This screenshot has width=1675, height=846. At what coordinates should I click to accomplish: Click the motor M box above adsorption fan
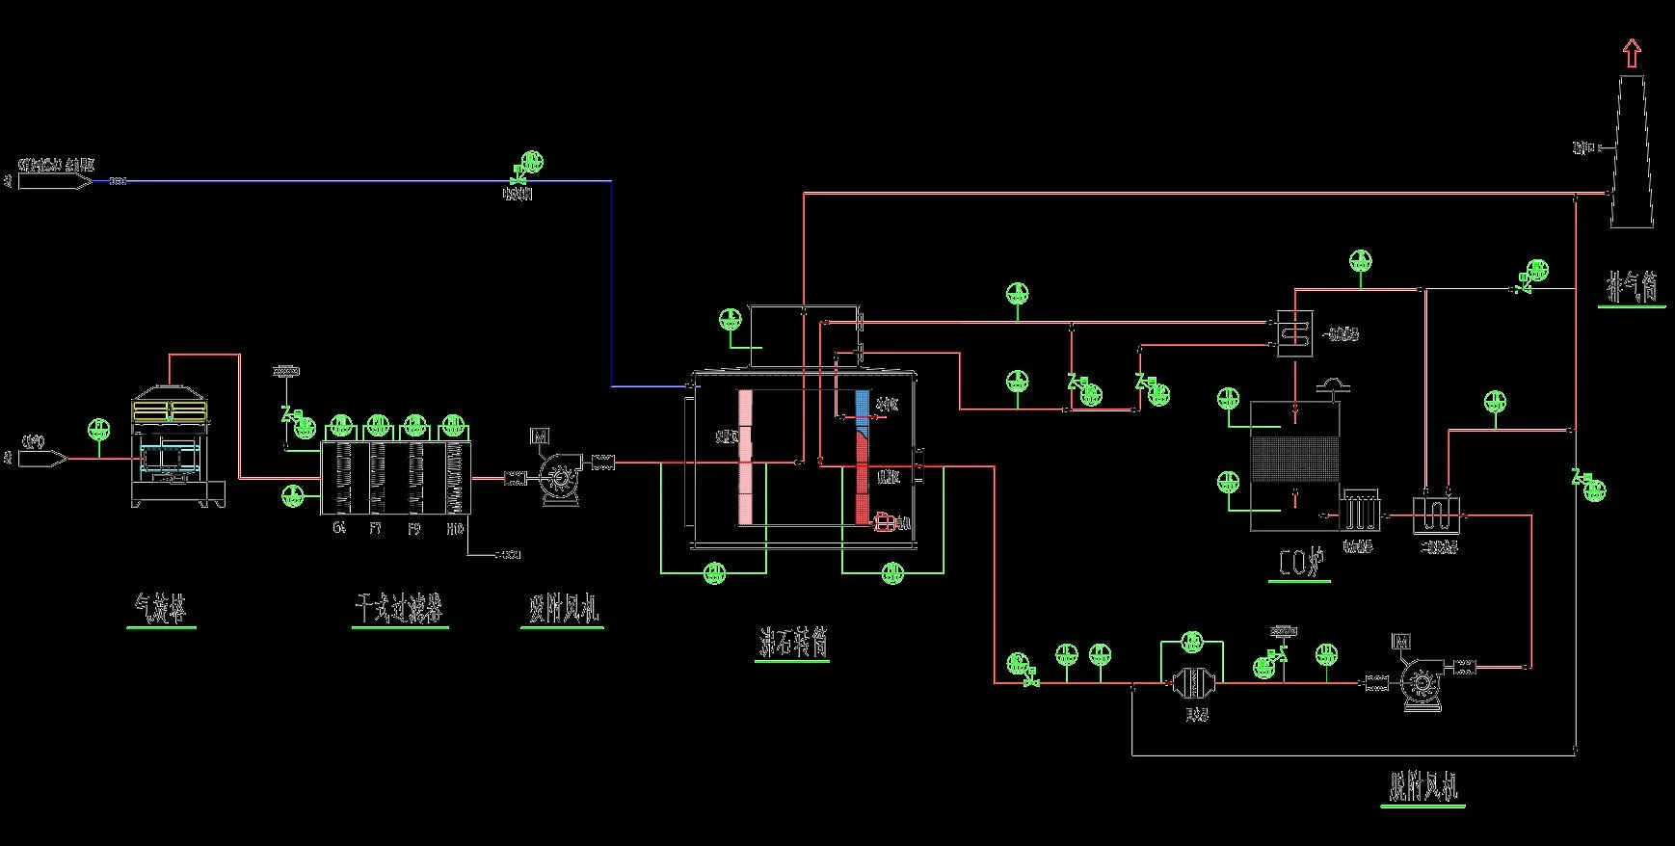click(539, 437)
